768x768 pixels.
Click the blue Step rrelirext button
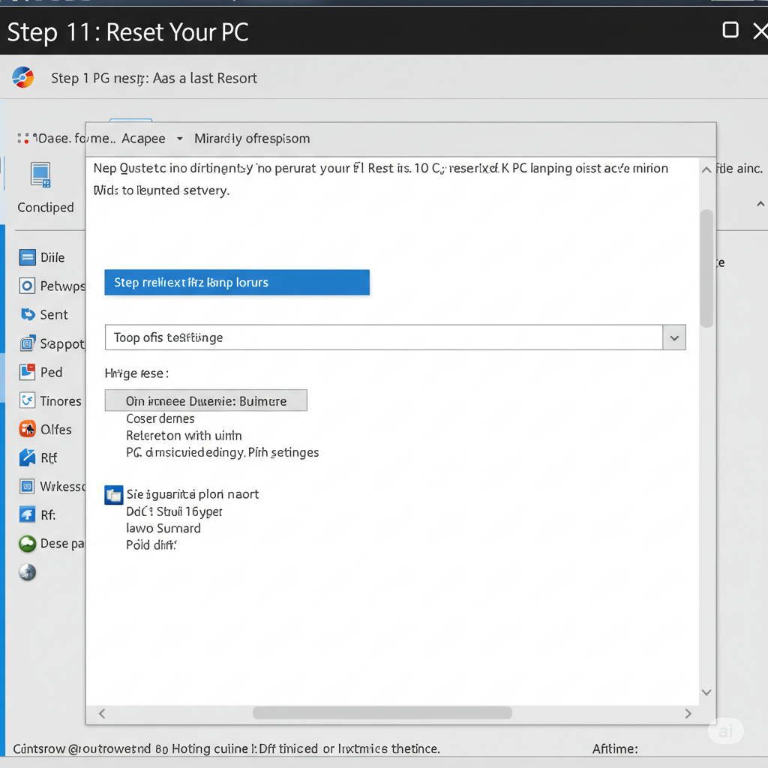click(237, 283)
